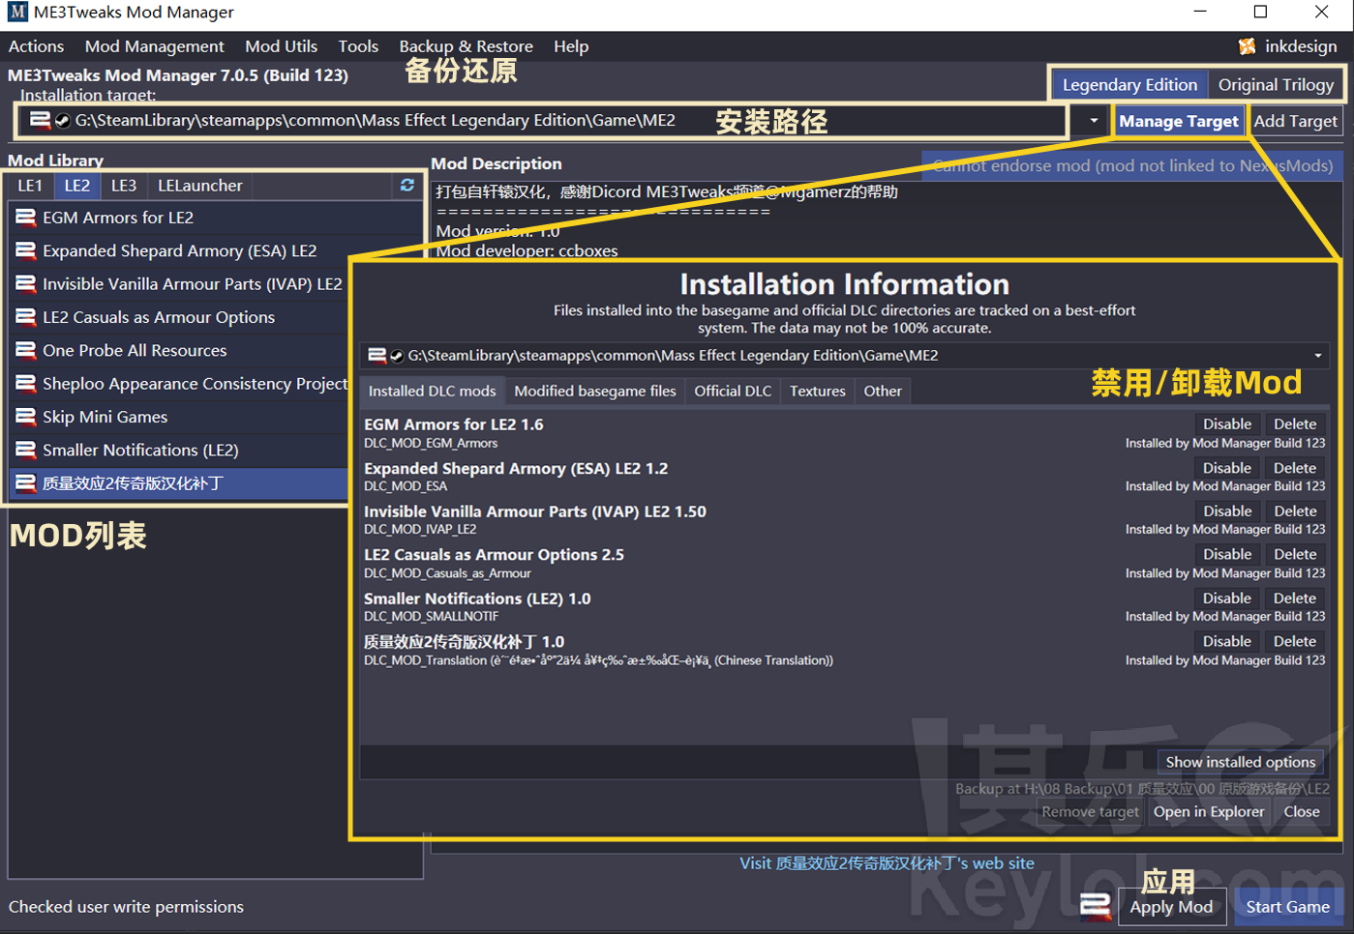Switch to the LELauncher tab

pyautogui.click(x=200, y=186)
